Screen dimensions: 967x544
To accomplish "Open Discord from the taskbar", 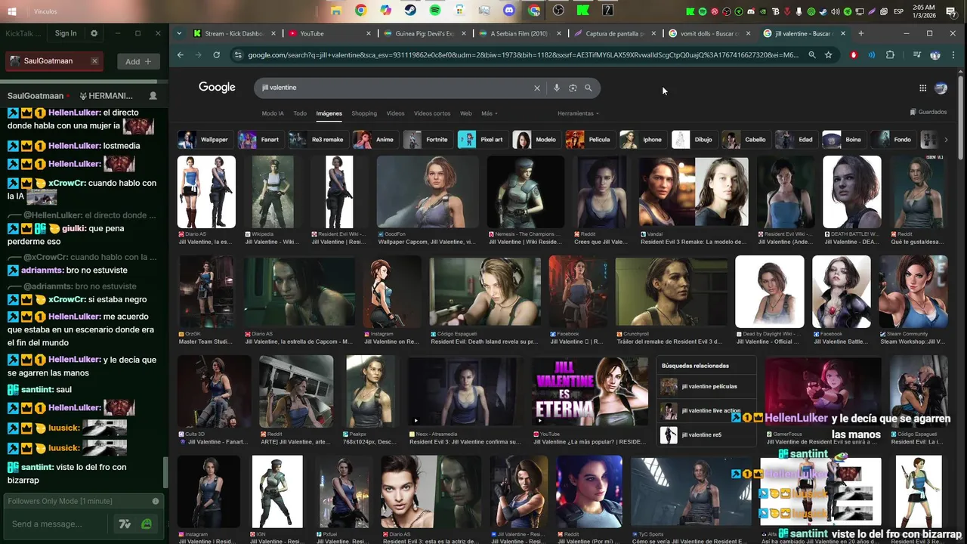I will click(x=508, y=11).
